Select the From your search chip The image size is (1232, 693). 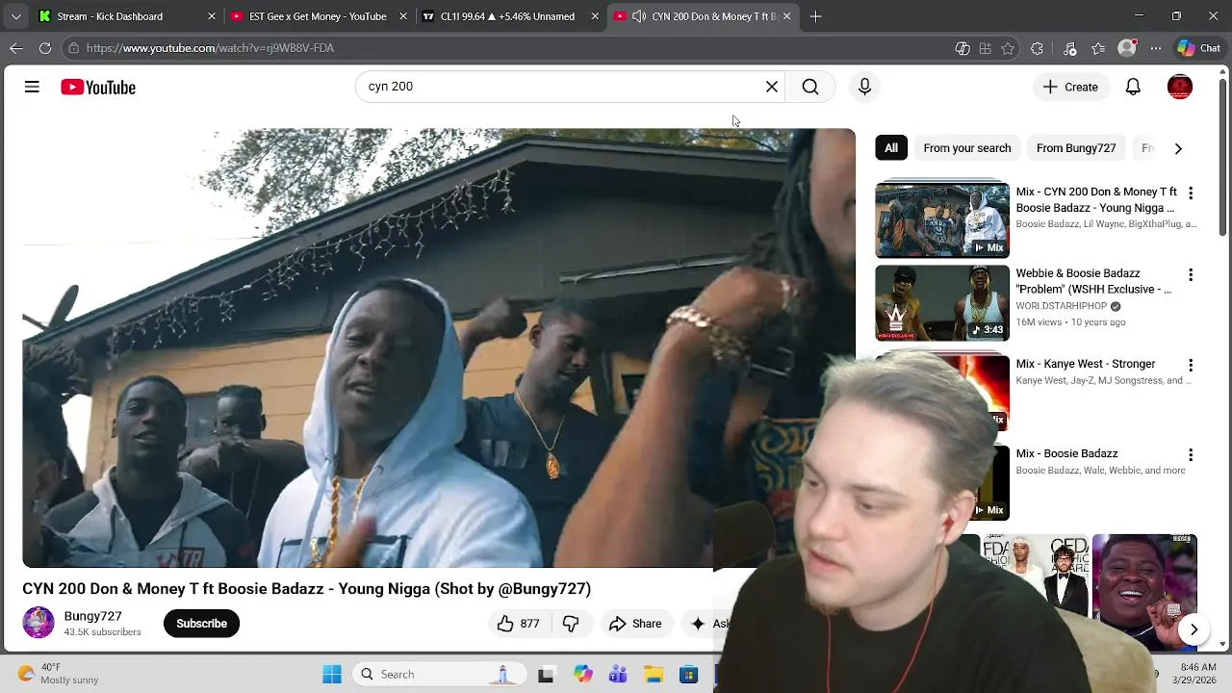(x=966, y=148)
